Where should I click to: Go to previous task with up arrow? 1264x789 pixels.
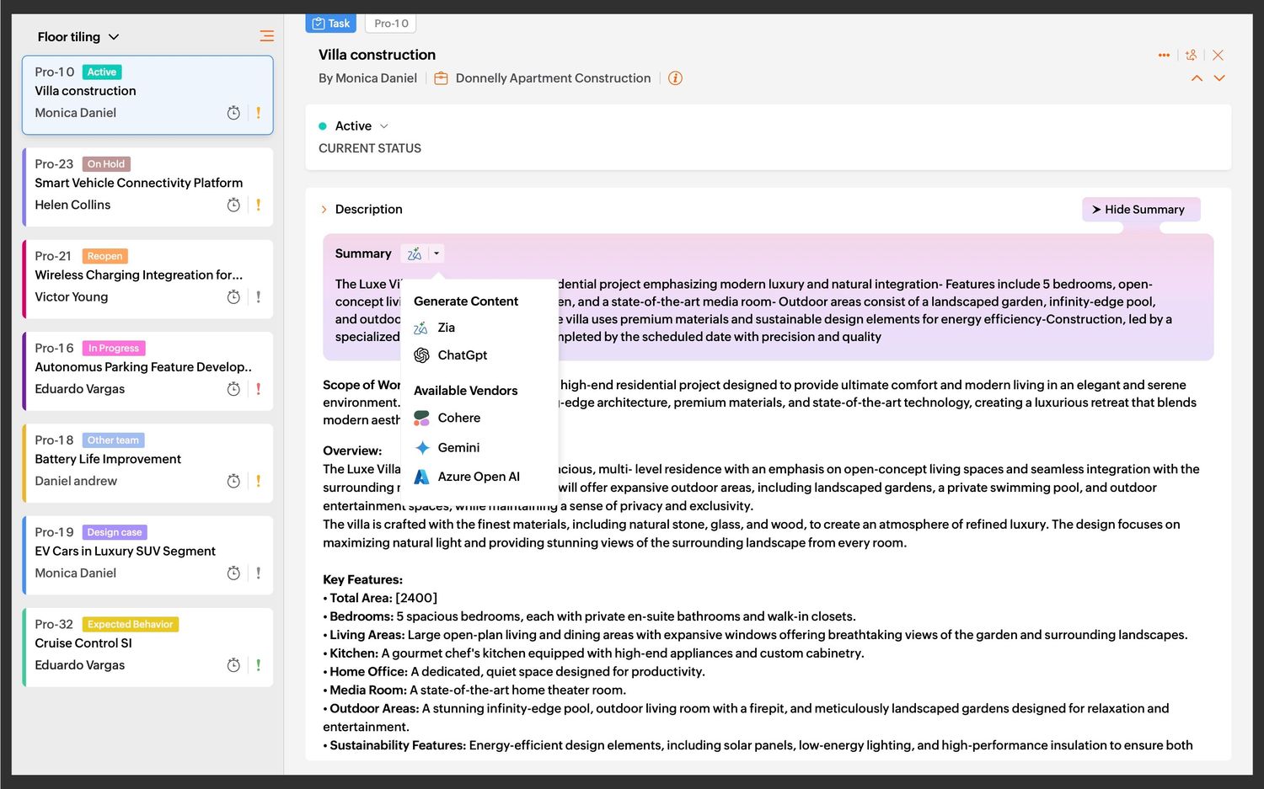[x=1197, y=78]
